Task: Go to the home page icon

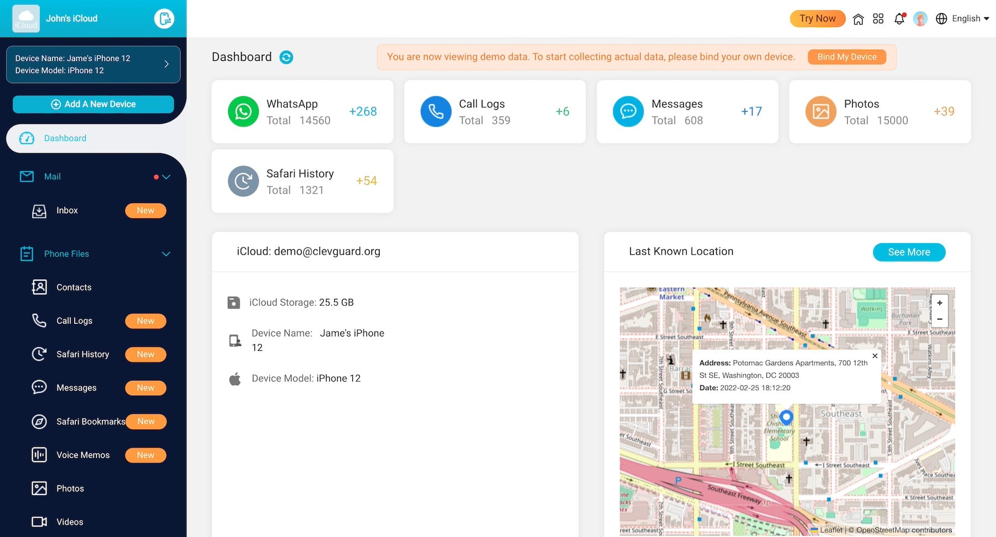Action: point(858,19)
